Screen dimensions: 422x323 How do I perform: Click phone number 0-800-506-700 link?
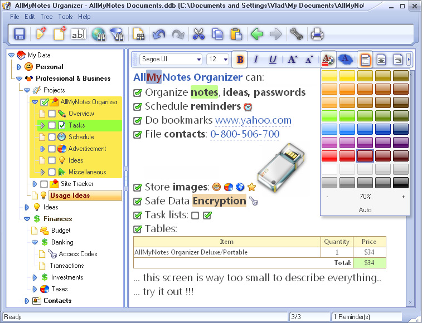245,134
